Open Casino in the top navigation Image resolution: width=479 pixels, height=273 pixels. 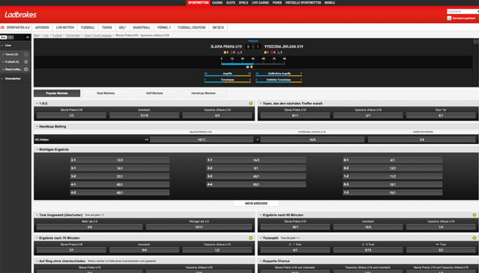click(217, 3)
